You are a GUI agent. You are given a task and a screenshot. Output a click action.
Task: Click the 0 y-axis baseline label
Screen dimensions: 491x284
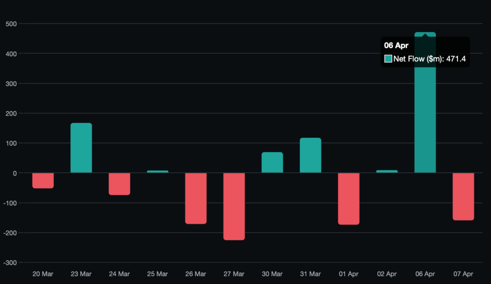pos(15,173)
